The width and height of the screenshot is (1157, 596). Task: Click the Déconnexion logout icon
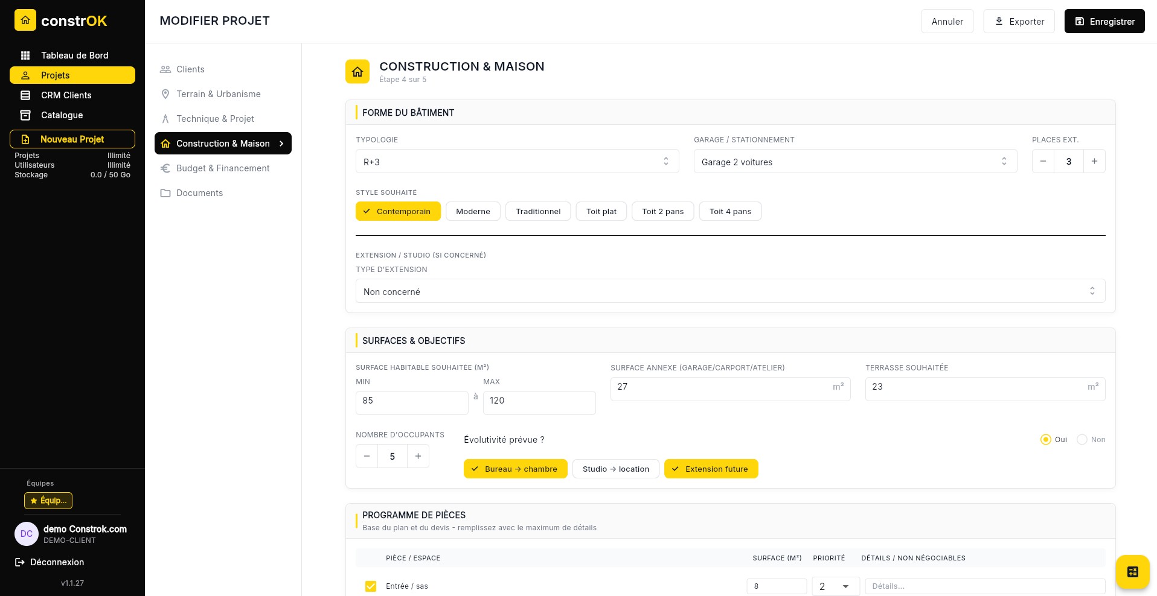pos(20,562)
